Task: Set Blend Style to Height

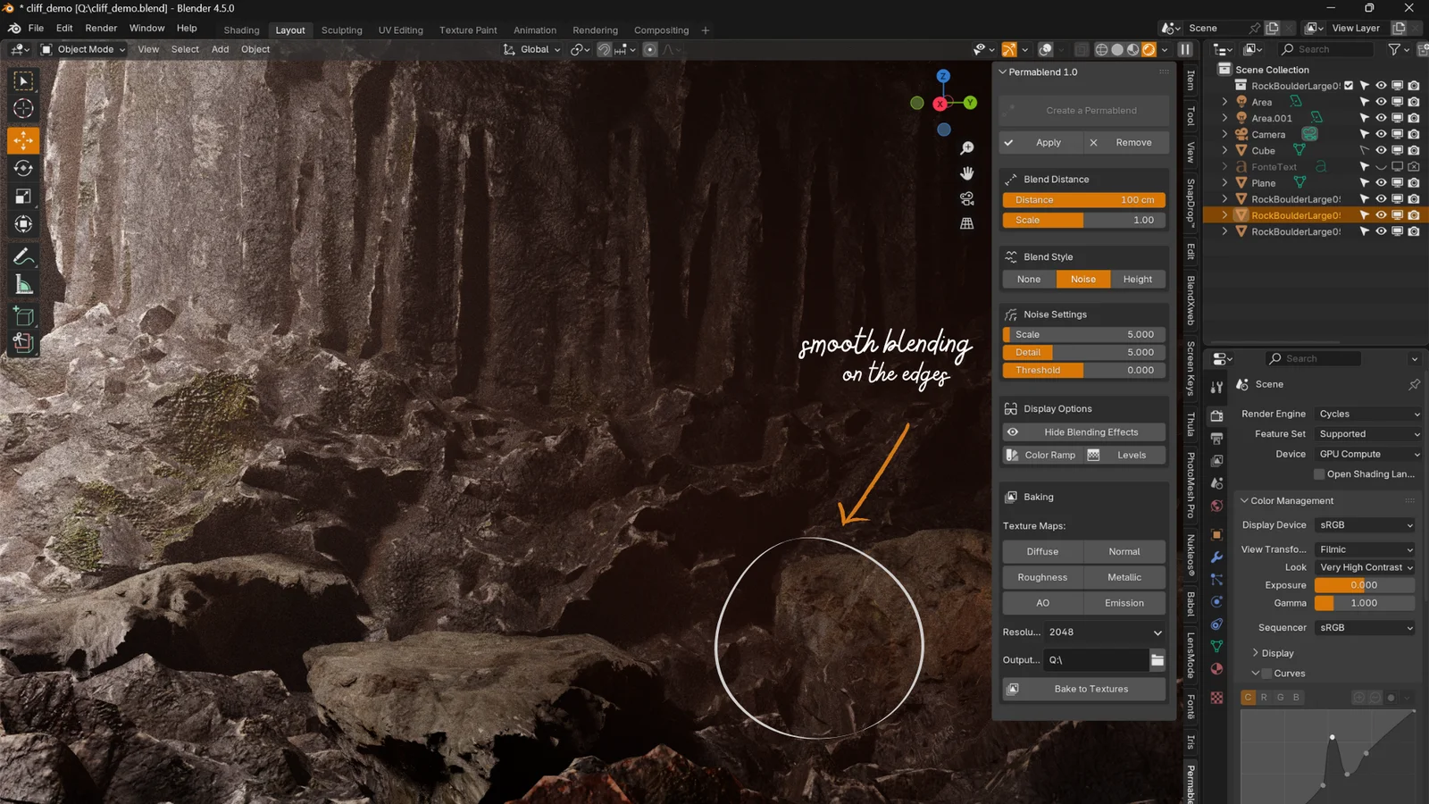Action: (x=1138, y=279)
